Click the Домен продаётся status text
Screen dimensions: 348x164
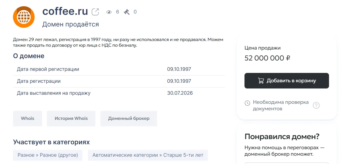70,24
